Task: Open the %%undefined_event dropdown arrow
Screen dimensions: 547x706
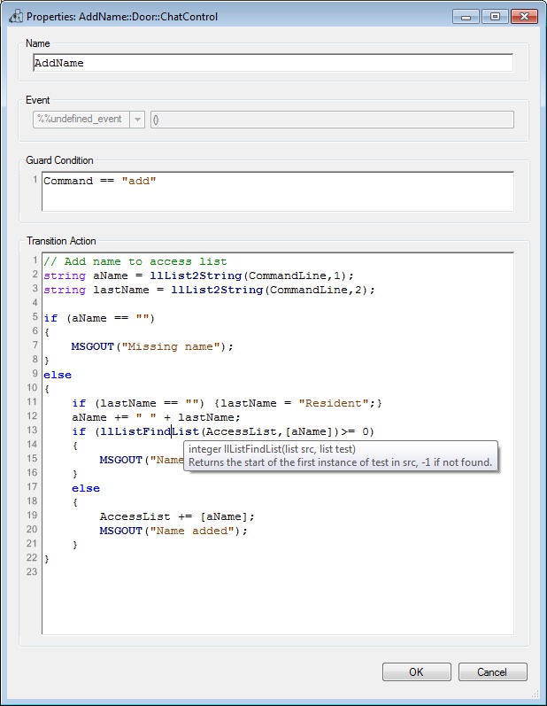Action: tap(137, 120)
